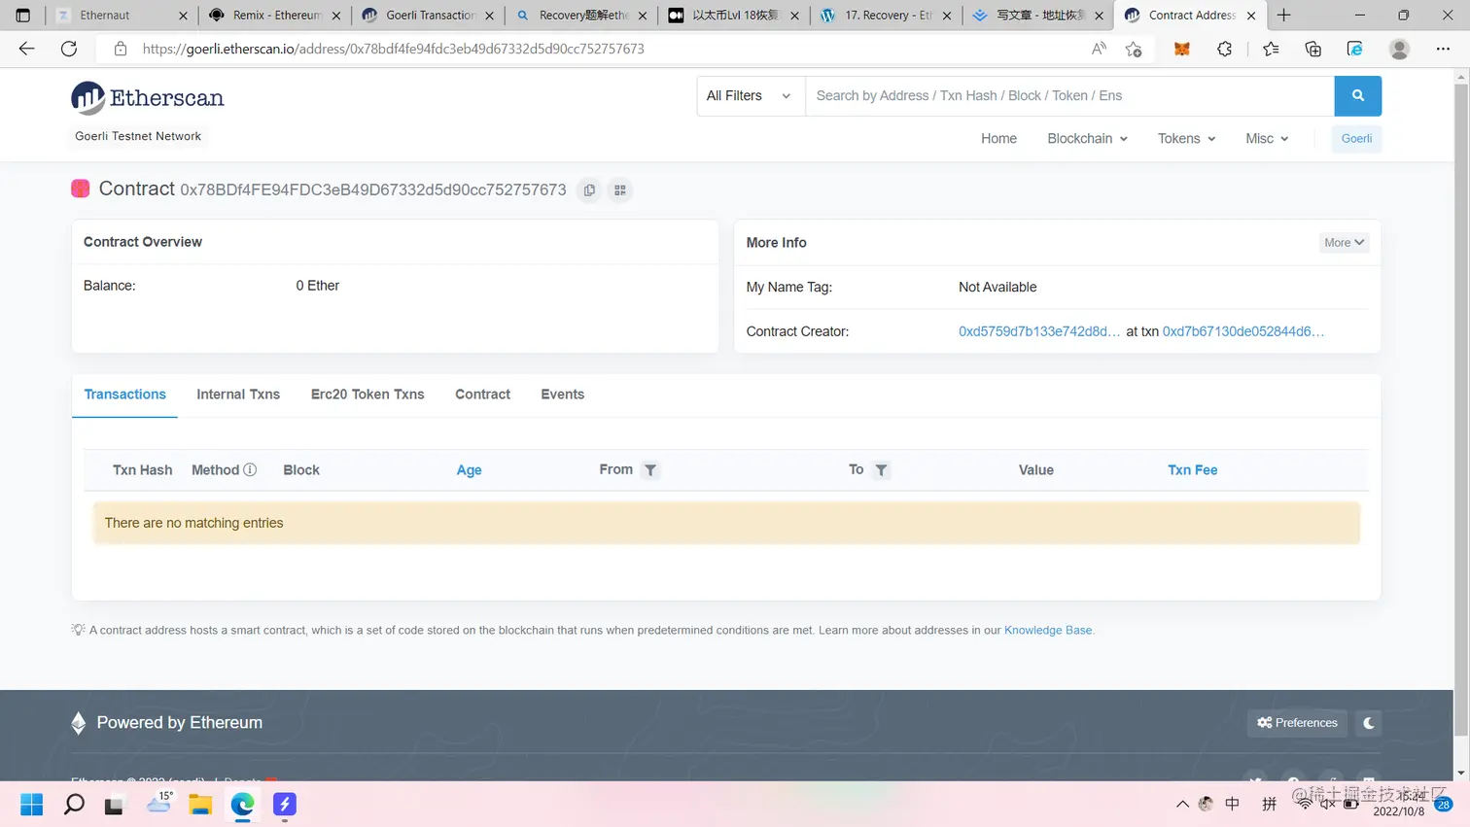Open the browser profile avatar
Image resolution: width=1470 pixels, height=827 pixels.
click(1399, 49)
